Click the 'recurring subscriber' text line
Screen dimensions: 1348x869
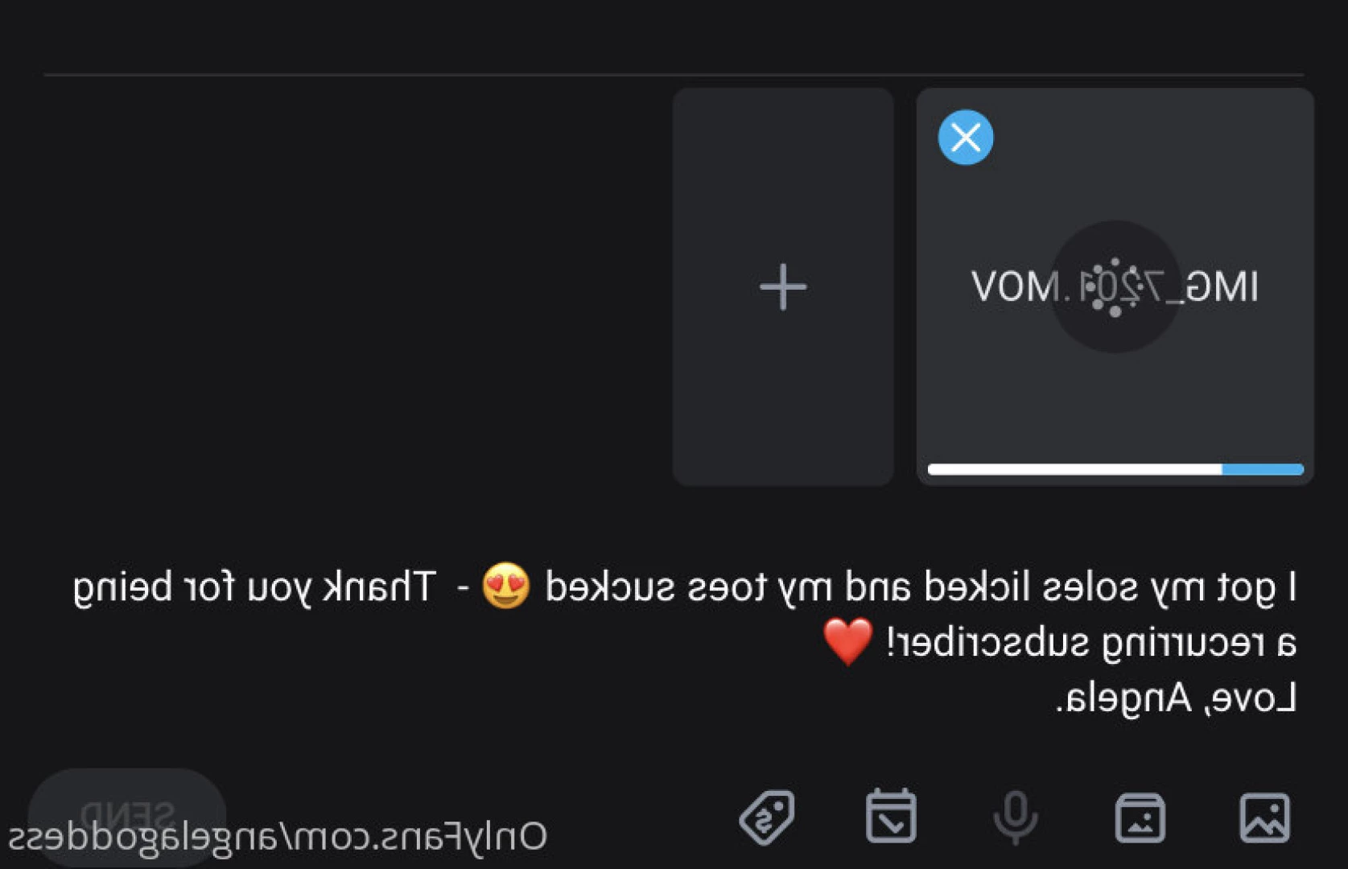pyautogui.click(x=1091, y=643)
